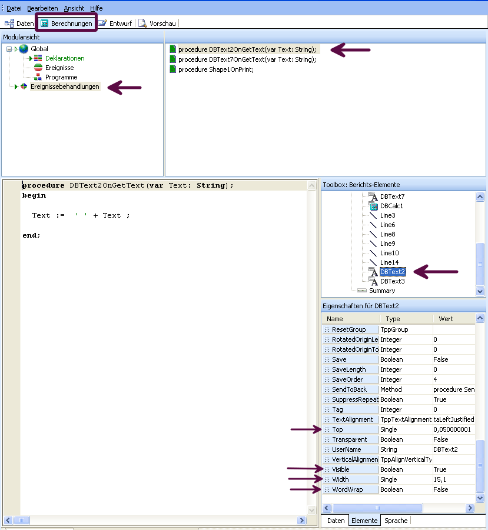
Task: Click the Programme blocks icon
Action: point(38,77)
